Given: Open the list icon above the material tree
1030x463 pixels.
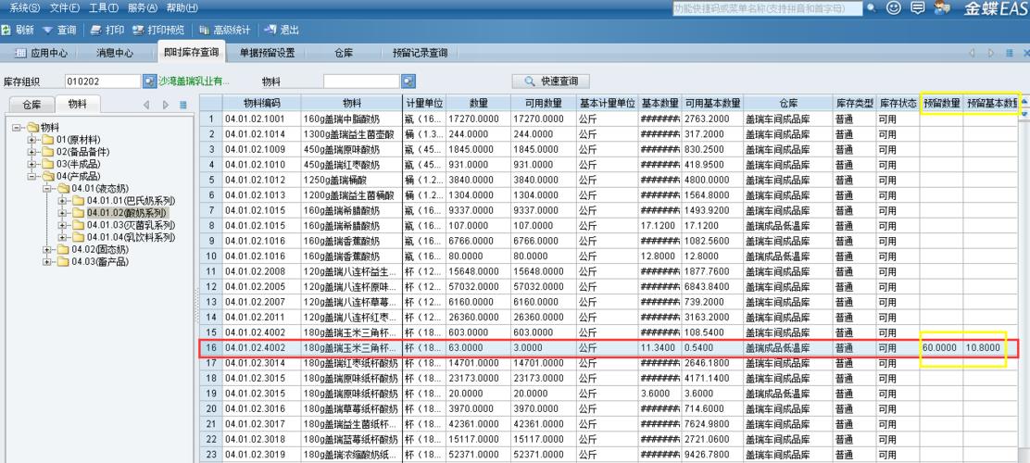Looking at the screenshot, I should coord(183,105).
